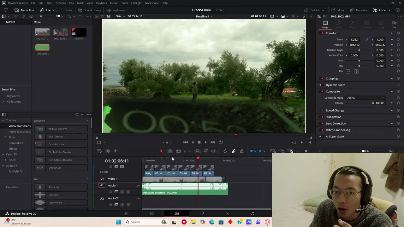Open the Composite Mode Alpha dropdown
The width and height of the screenshot is (404, 227).
pyautogui.click(x=365, y=98)
